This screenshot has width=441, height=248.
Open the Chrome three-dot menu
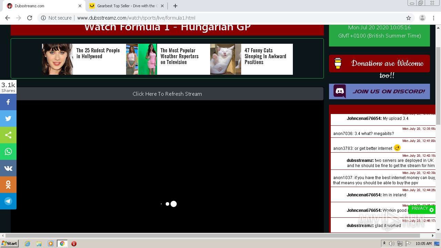pos(433,18)
